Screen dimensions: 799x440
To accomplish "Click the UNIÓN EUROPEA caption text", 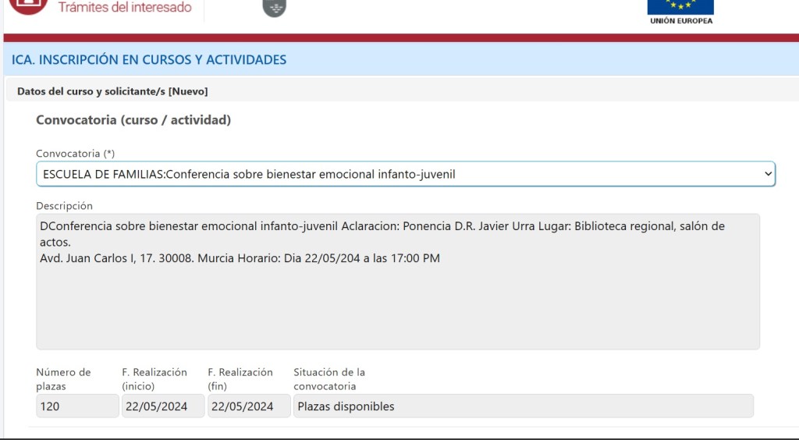I will (680, 21).
